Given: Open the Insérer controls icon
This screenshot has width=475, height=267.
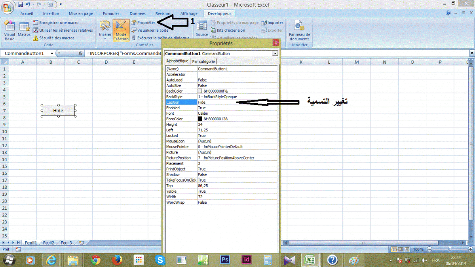Looking at the screenshot, I should (105, 28).
